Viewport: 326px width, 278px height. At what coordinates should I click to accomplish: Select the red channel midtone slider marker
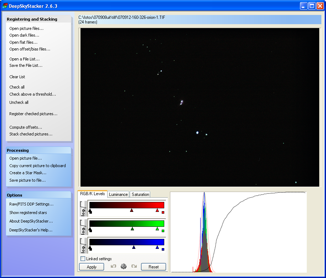pyautogui.click(x=131, y=210)
